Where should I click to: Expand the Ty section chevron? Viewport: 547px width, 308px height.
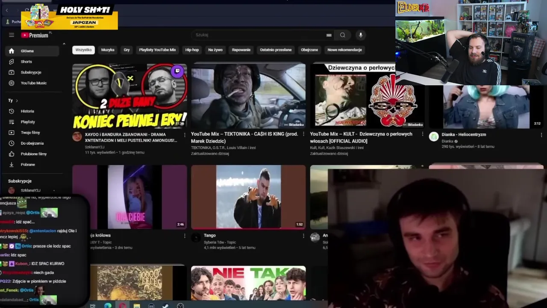pyautogui.click(x=17, y=101)
